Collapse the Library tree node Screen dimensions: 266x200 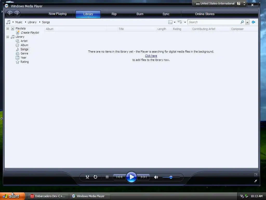point(8,37)
